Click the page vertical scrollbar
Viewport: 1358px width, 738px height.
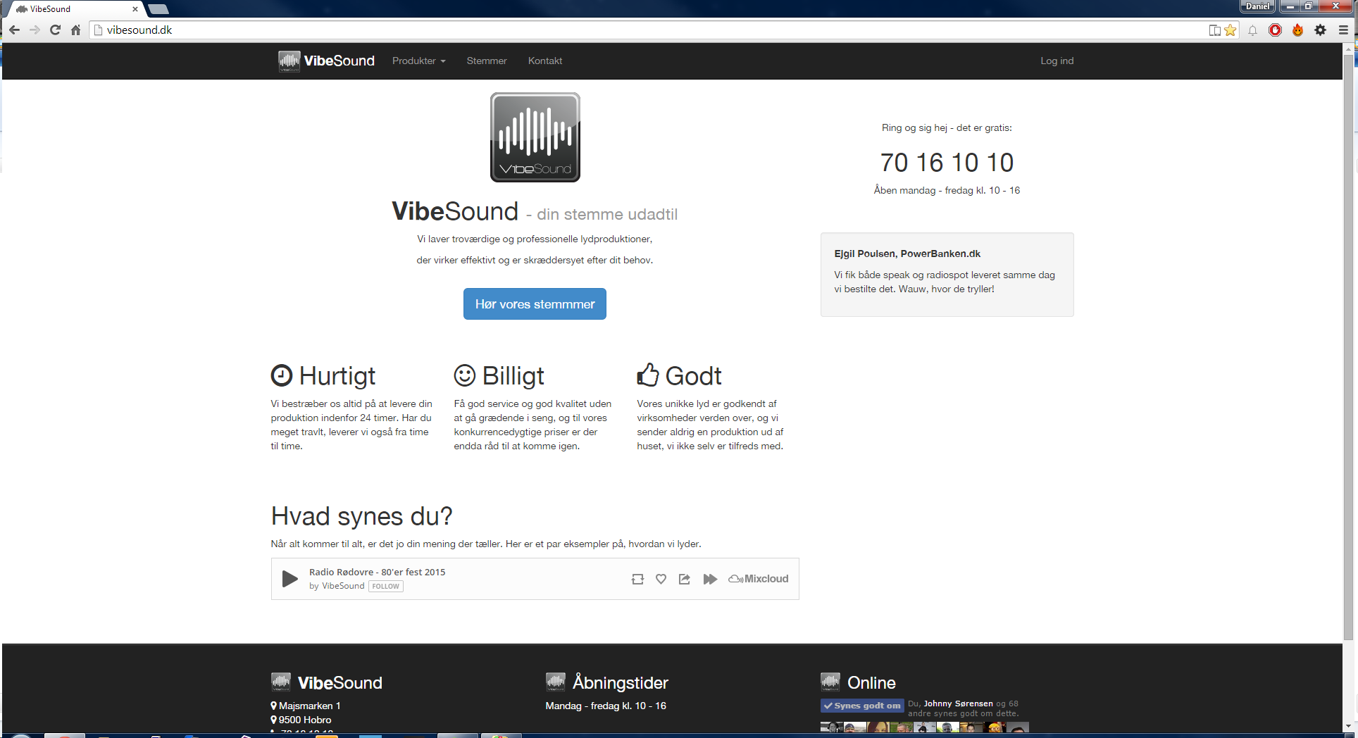[x=1349, y=349]
